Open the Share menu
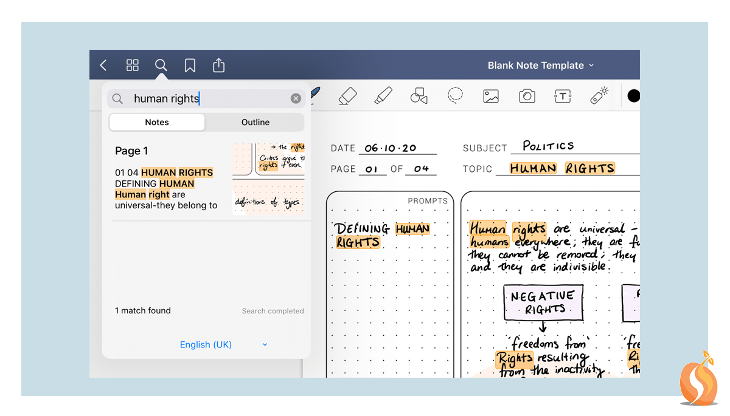730x416 pixels. pyautogui.click(x=218, y=65)
